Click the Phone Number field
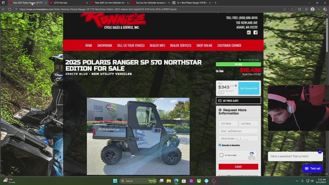329x185 pixels. pos(238,138)
